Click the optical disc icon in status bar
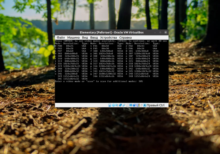Screen dimensions: 220x154 tap(114, 105)
